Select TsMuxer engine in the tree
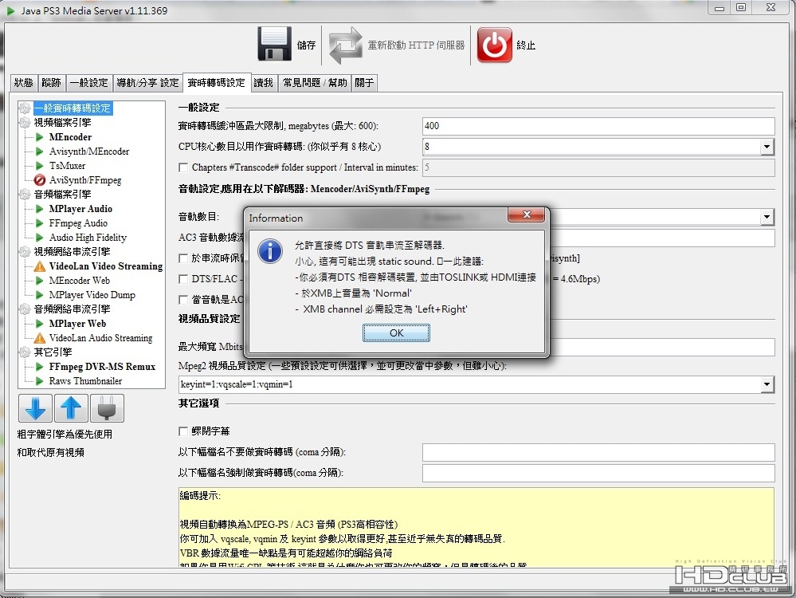Screen dimensions: 796x598 [67, 166]
